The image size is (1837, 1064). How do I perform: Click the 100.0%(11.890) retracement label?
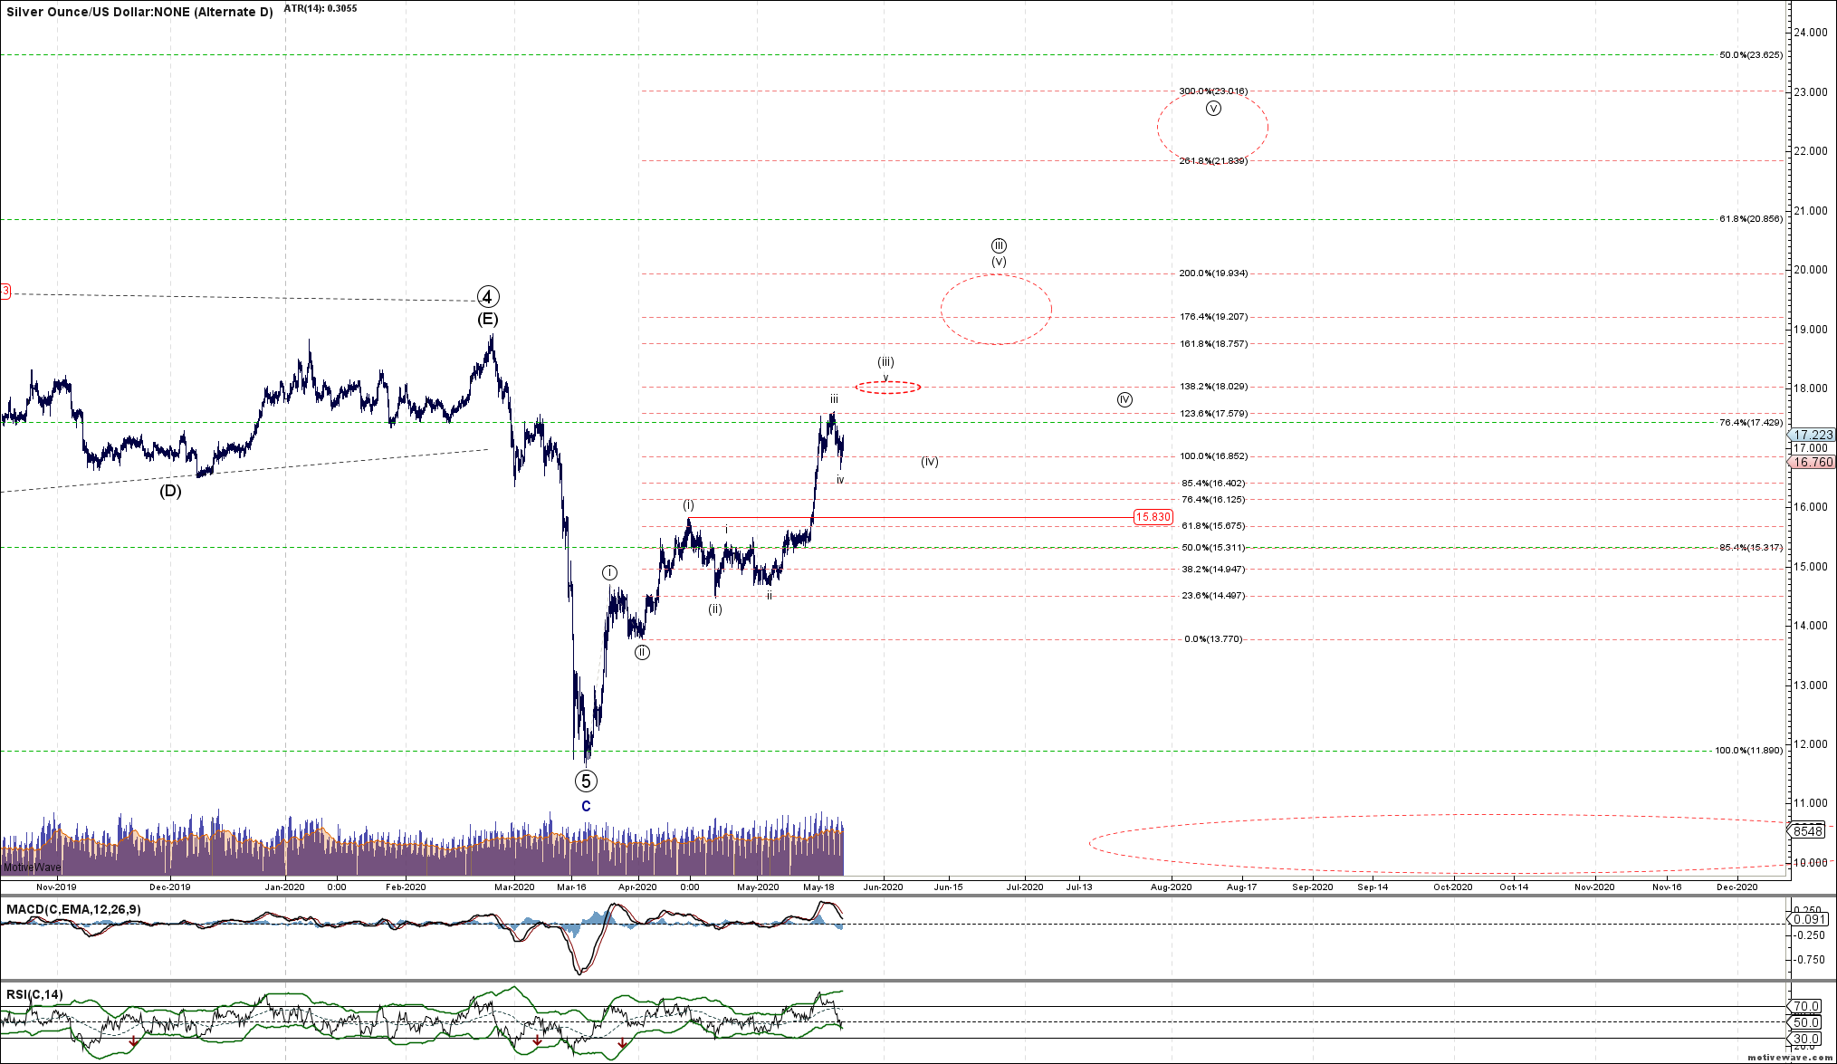click(1749, 751)
